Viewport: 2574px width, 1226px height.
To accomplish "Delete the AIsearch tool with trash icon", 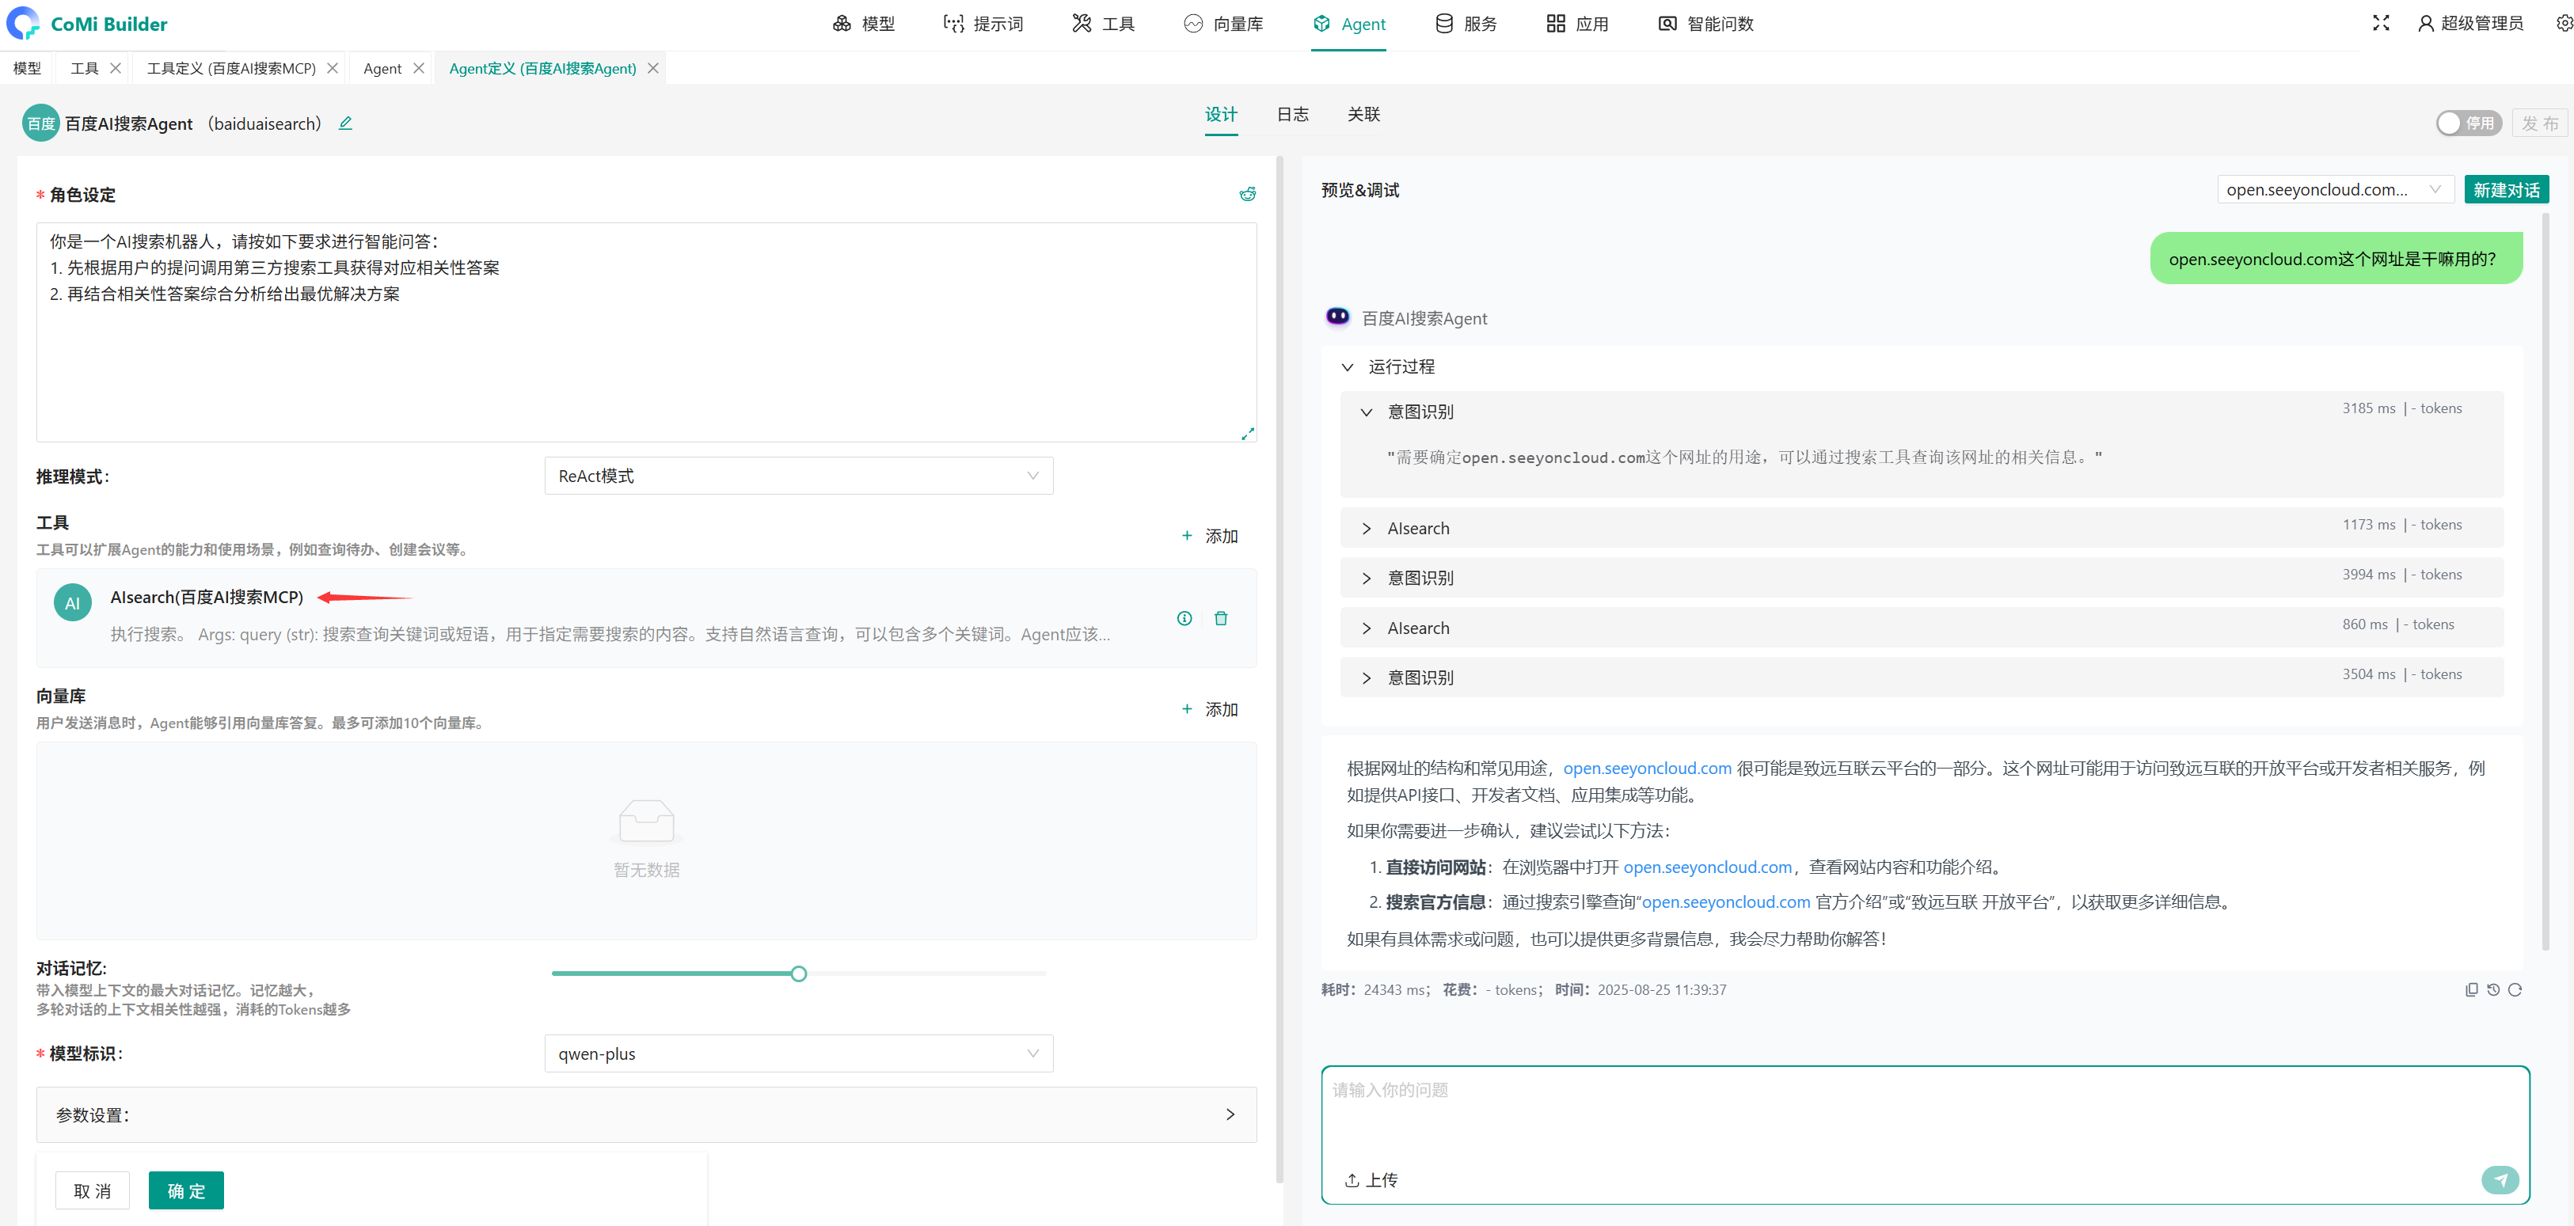I will point(1220,618).
